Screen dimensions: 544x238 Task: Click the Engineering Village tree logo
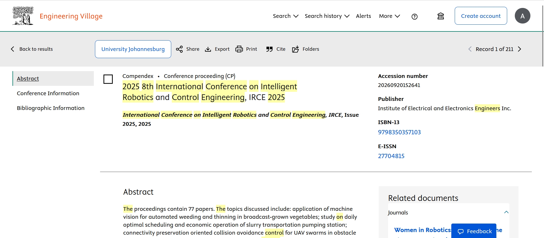click(23, 16)
